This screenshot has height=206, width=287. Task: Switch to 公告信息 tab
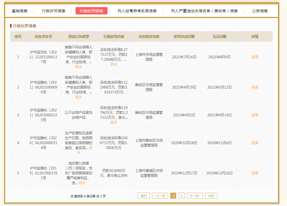[260, 11]
